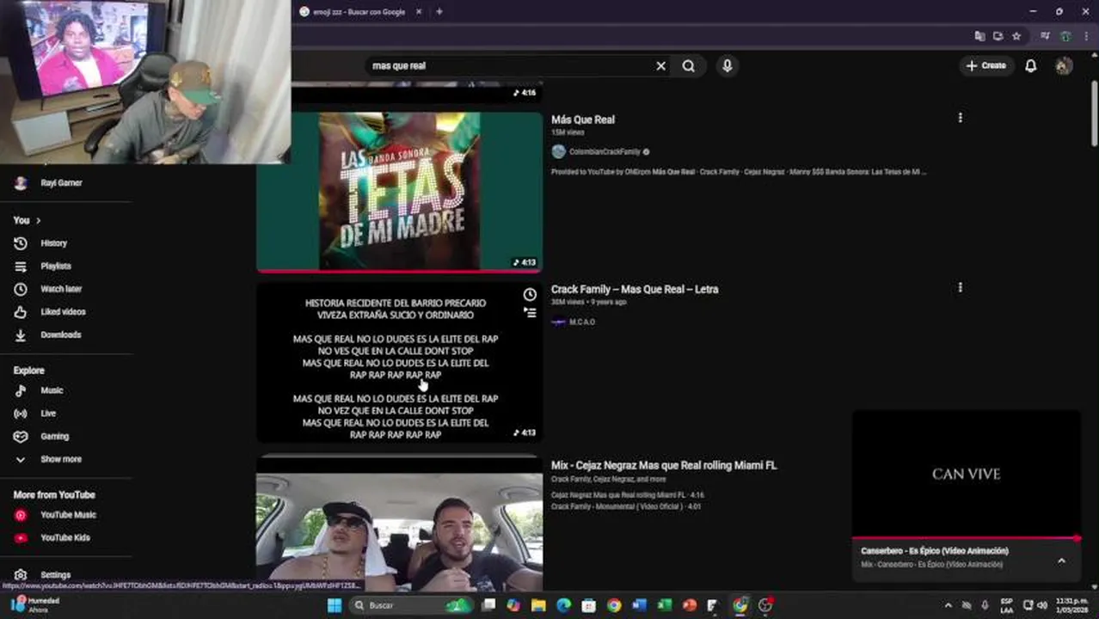Open the Más Que Real video title

[x=583, y=120]
